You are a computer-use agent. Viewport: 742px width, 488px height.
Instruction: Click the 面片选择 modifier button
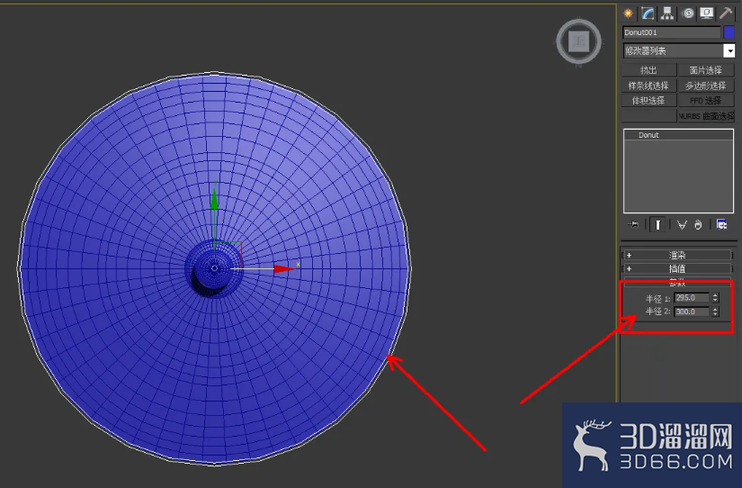click(x=705, y=70)
